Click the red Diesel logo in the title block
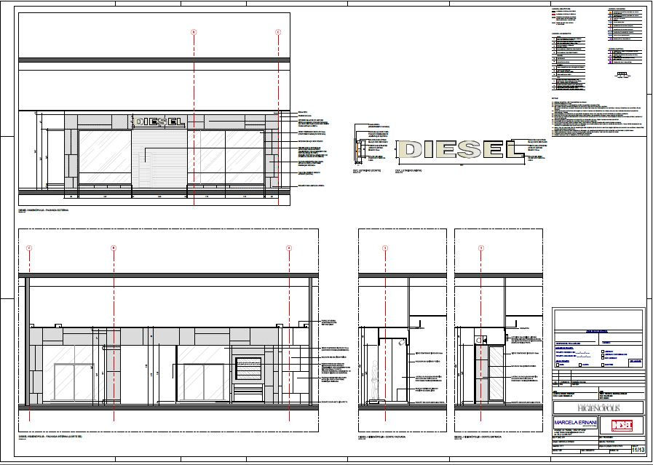This screenshot has height=465, width=653. pos(622,426)
